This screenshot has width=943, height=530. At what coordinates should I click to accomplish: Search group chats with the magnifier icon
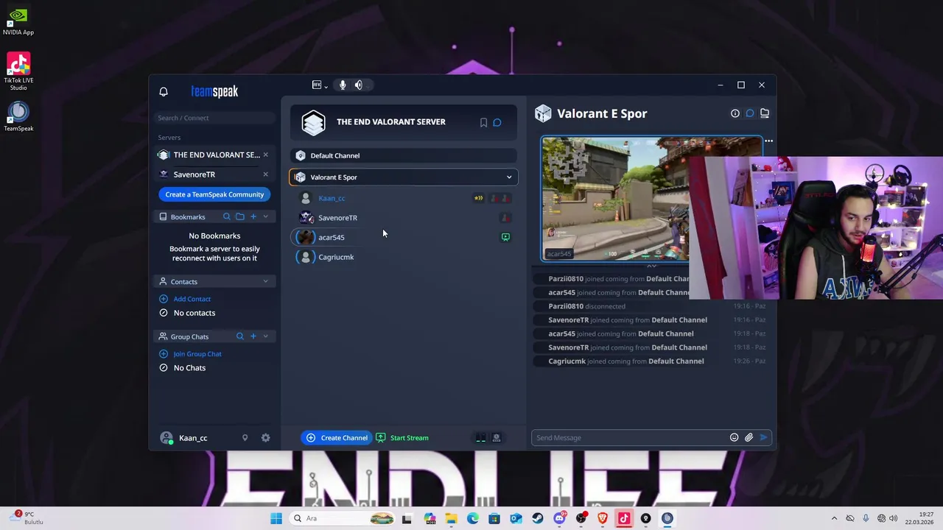[240, 336]
